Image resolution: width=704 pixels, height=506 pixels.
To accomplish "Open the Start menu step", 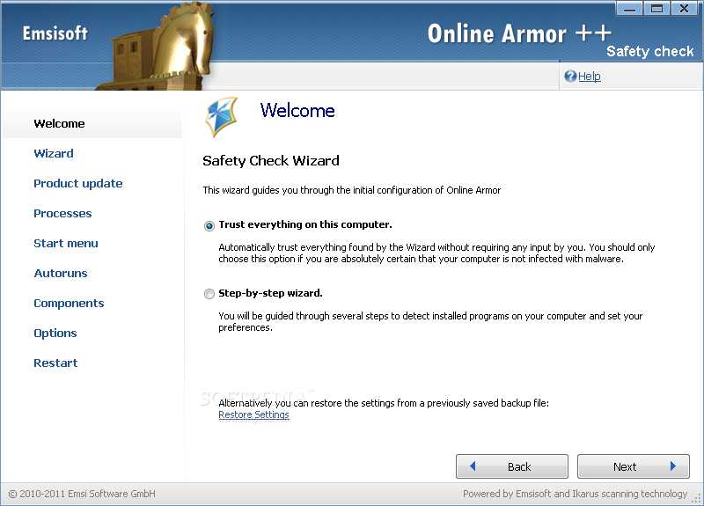I will tap(66, 244).
